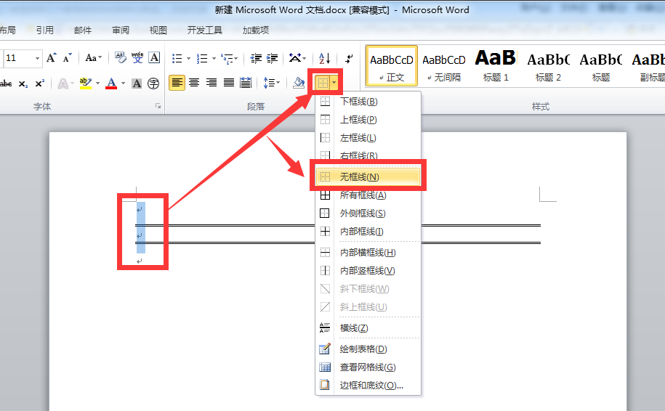This screenshot has height=411, width=665.
Task: Open the 加载项 ribbon tab
Action: (256, 30)
